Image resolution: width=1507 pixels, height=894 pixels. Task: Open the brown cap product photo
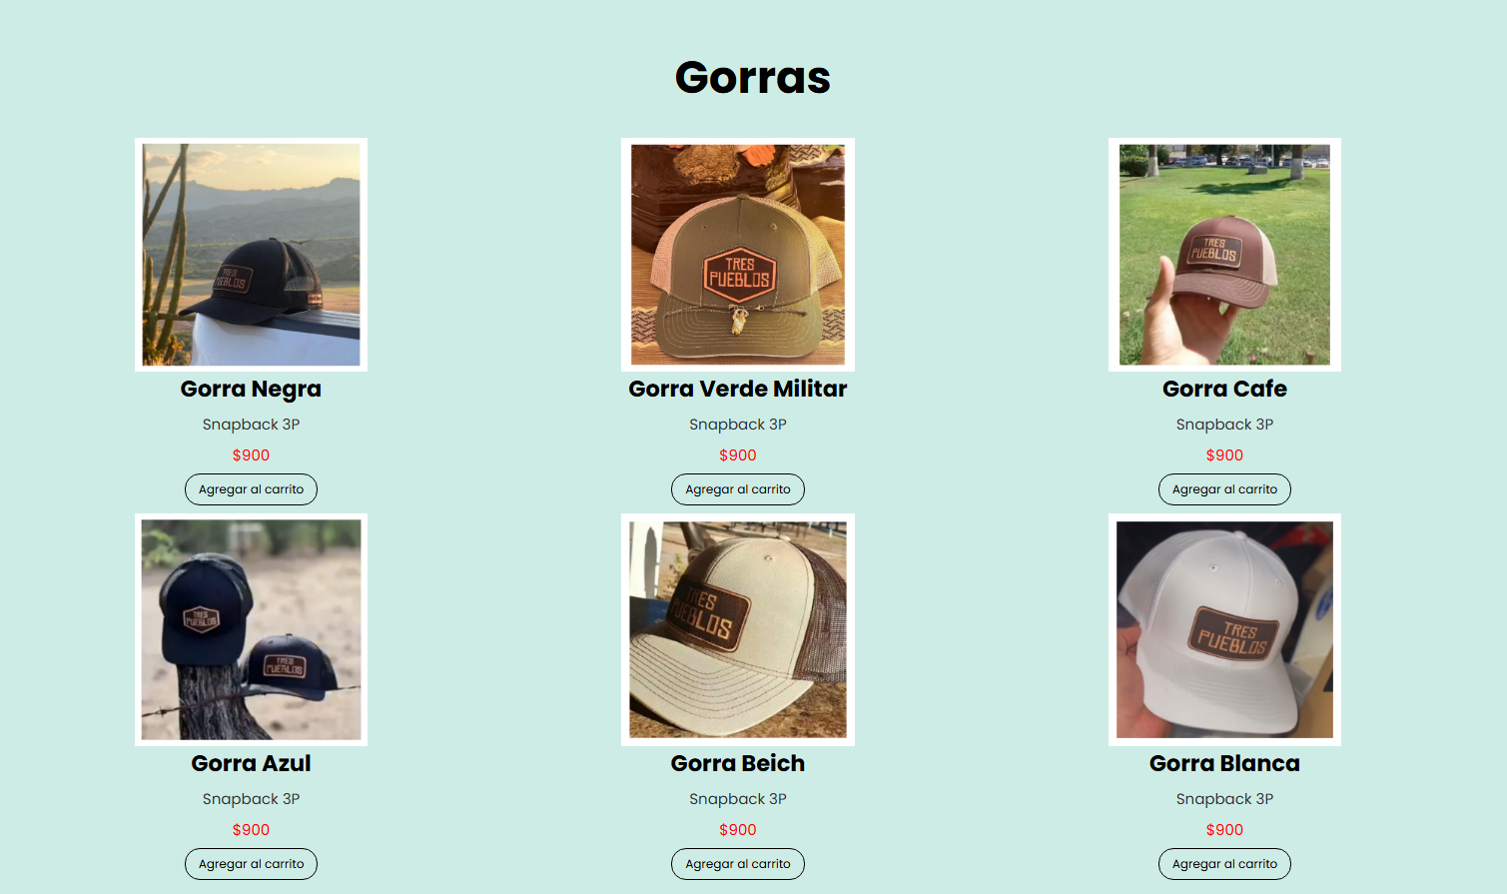coord(1224,255)
